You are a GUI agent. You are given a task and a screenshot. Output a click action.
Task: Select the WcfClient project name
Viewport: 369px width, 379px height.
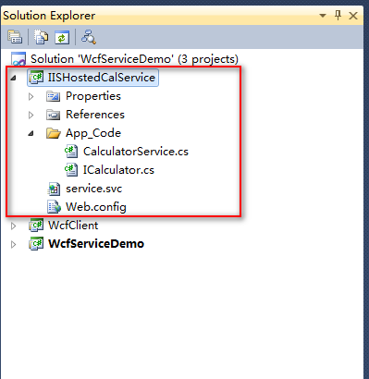pyautogui.click(x=73, y=226)
